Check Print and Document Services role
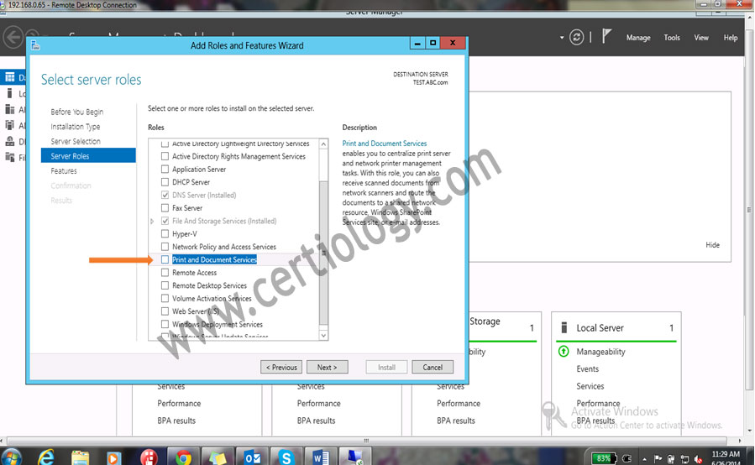The width and height of the screenshot is (755, 465). point(165,259)
